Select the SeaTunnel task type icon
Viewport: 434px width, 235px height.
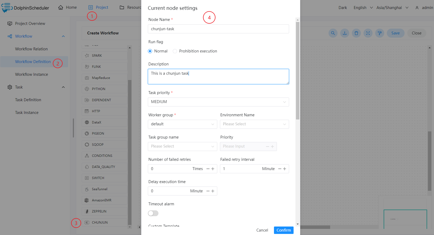pos(87,189)
